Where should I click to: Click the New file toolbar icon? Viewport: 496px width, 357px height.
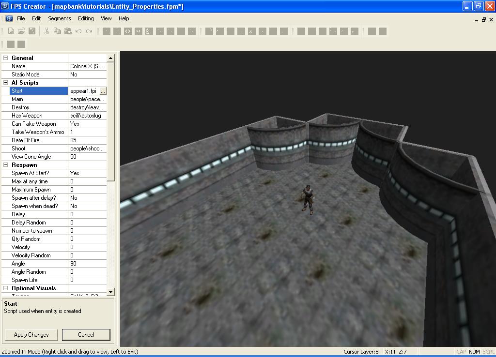pyautogui.click(x=11, y=31)
